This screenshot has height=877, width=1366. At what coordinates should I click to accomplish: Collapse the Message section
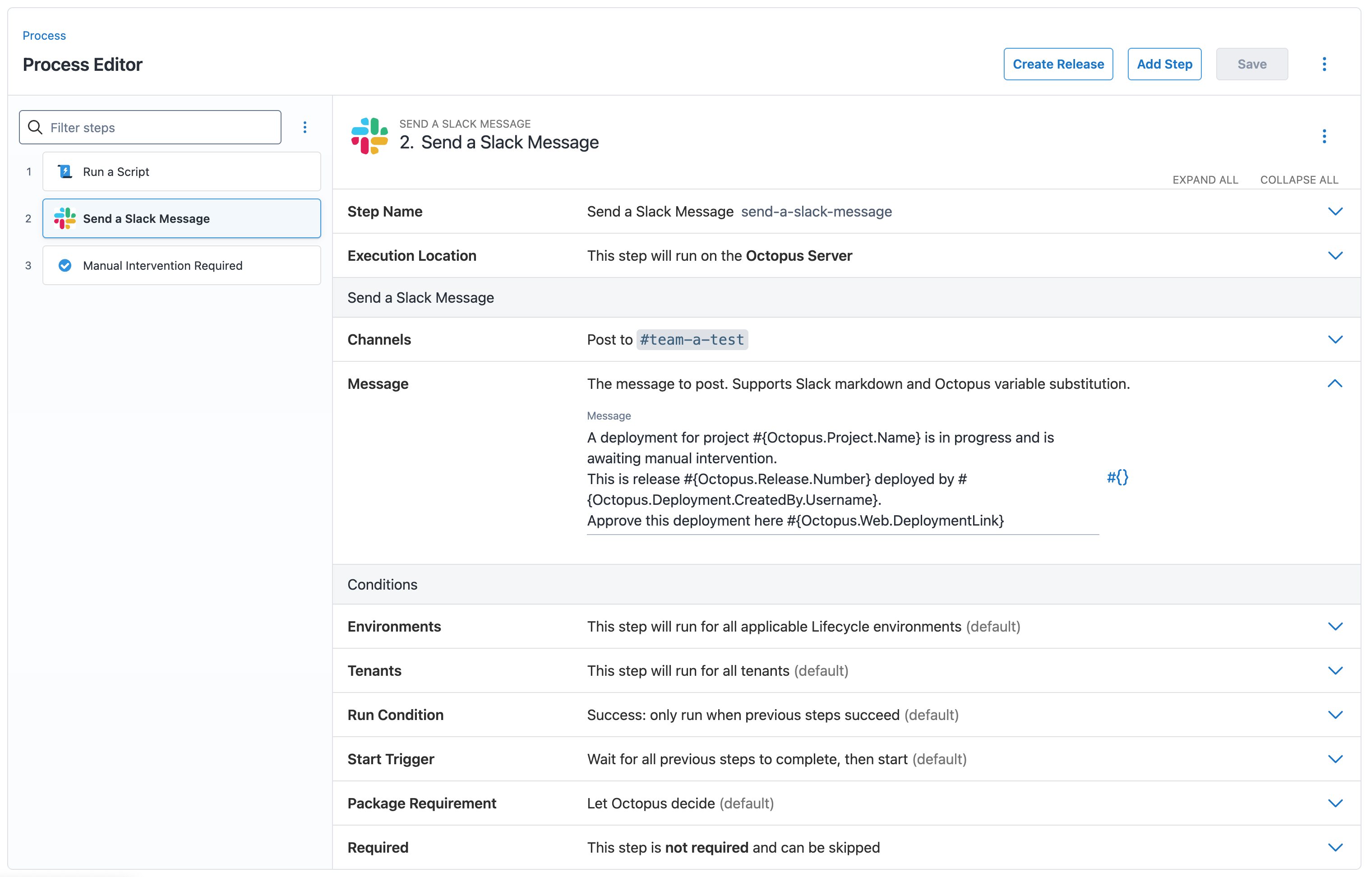1335,384
